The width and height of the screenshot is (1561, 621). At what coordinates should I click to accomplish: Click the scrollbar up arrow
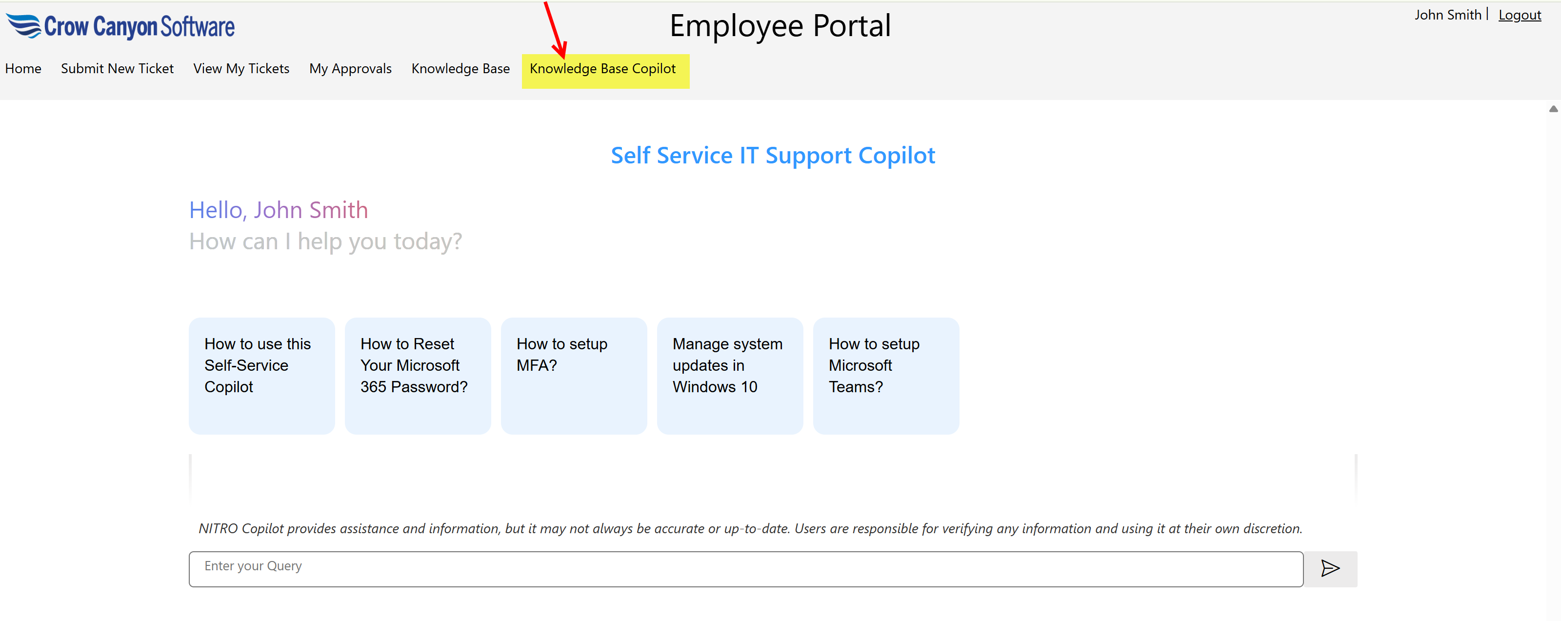coord(1553,109)
